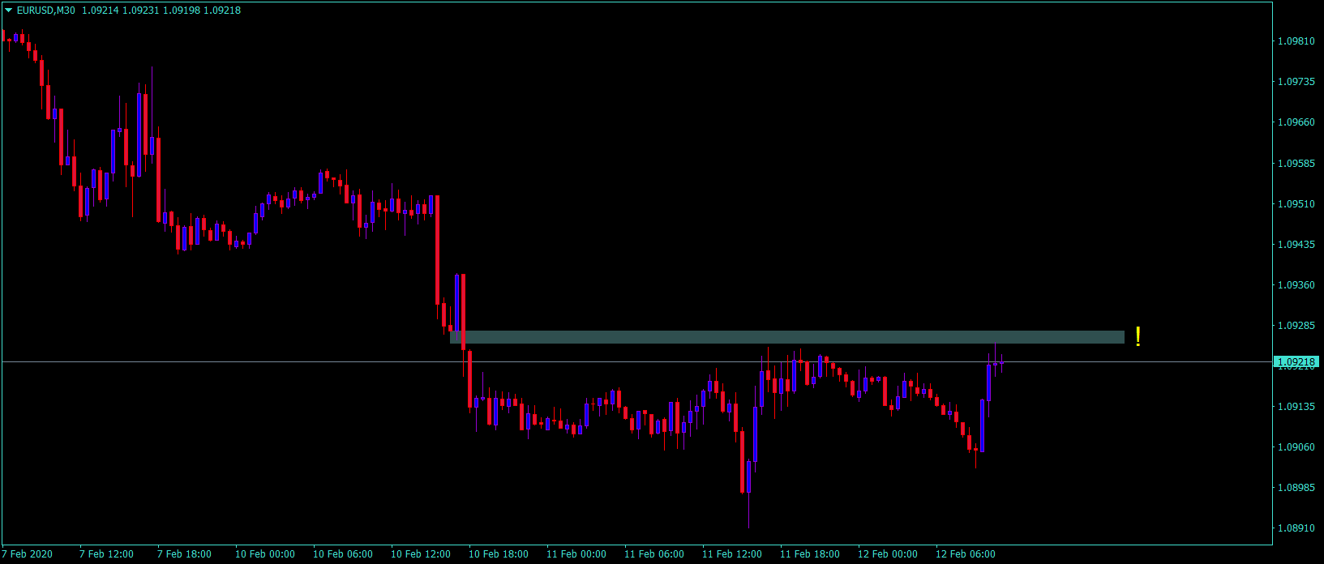
Task: Click the 1.09810 price scale label
Action: click(1296, 41)
